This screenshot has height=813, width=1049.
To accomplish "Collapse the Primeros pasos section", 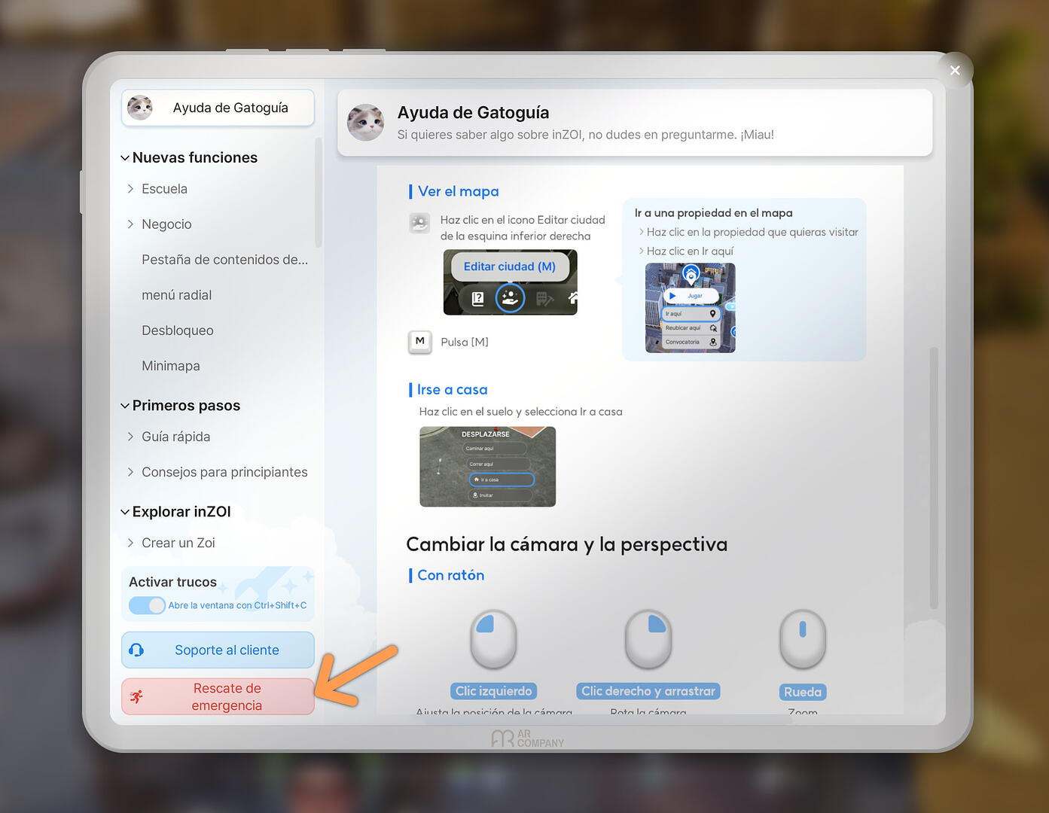I will 125,406.
